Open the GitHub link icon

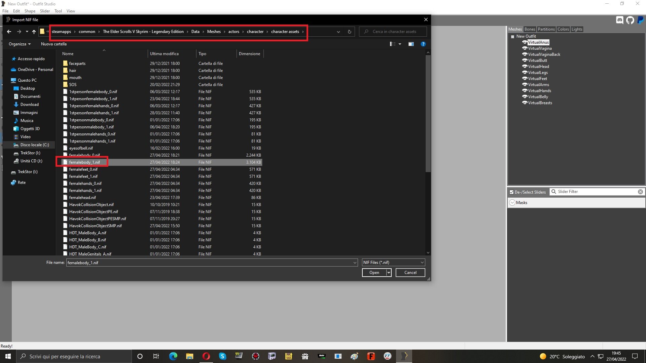coord(630,20)
